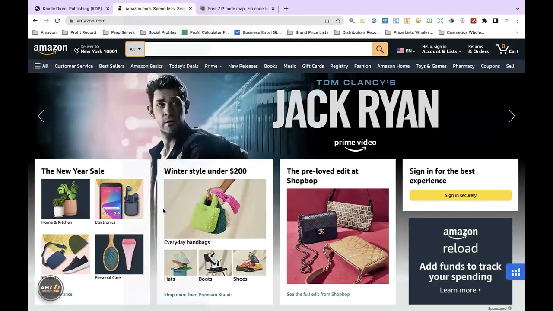Screen dimensions: 553x311
Task: Open Returns & Orders
Action: pos(478,49)
